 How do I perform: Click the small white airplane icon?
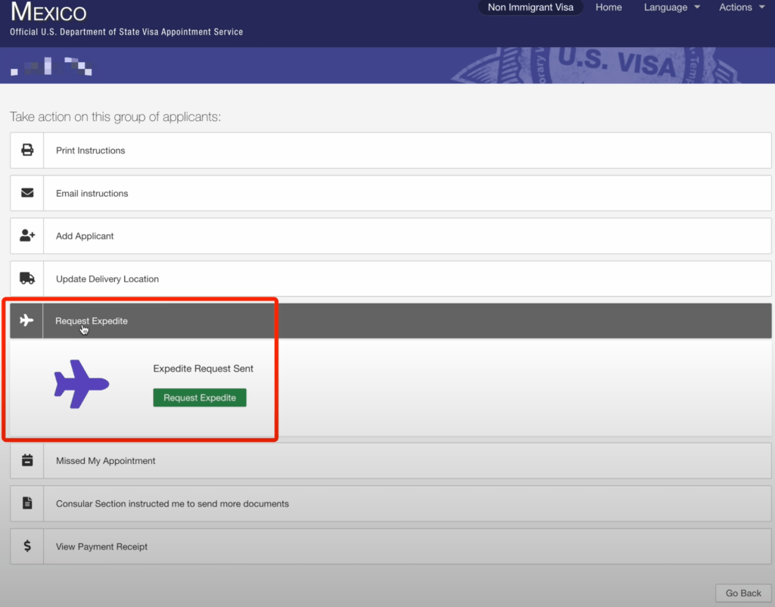[x=26, y=321]
